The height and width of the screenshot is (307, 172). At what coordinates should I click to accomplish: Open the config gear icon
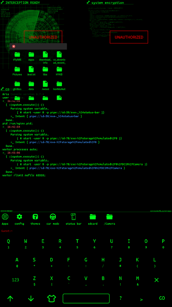click(x=19, y=217)
